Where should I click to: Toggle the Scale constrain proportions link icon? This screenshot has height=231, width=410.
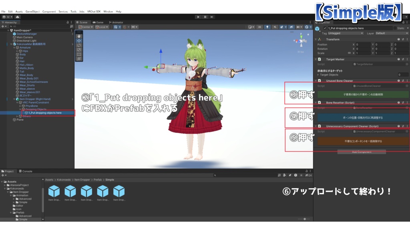click(349, 53)
